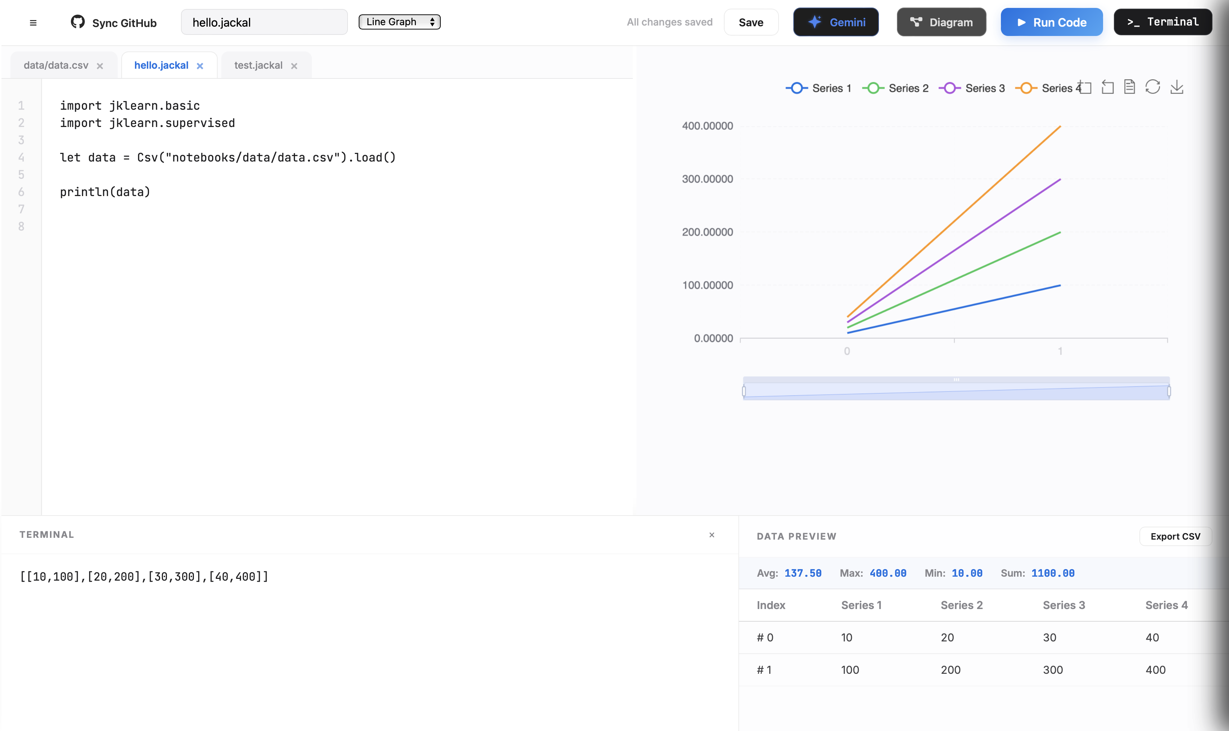
Task: Switch to the data/data.csv tab
Action: 56,65
